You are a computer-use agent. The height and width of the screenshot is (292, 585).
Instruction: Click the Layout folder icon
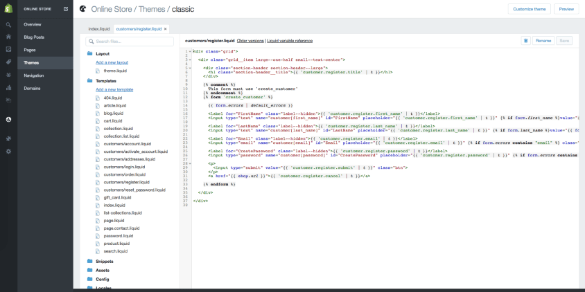(x=89, y=54)
